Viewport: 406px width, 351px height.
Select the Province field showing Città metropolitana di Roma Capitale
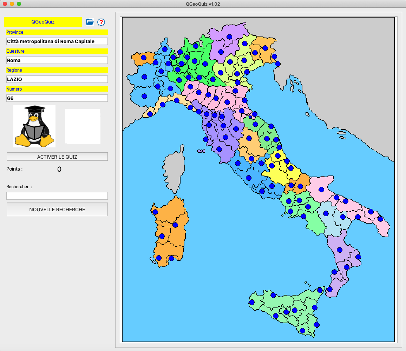pos(57,41)
